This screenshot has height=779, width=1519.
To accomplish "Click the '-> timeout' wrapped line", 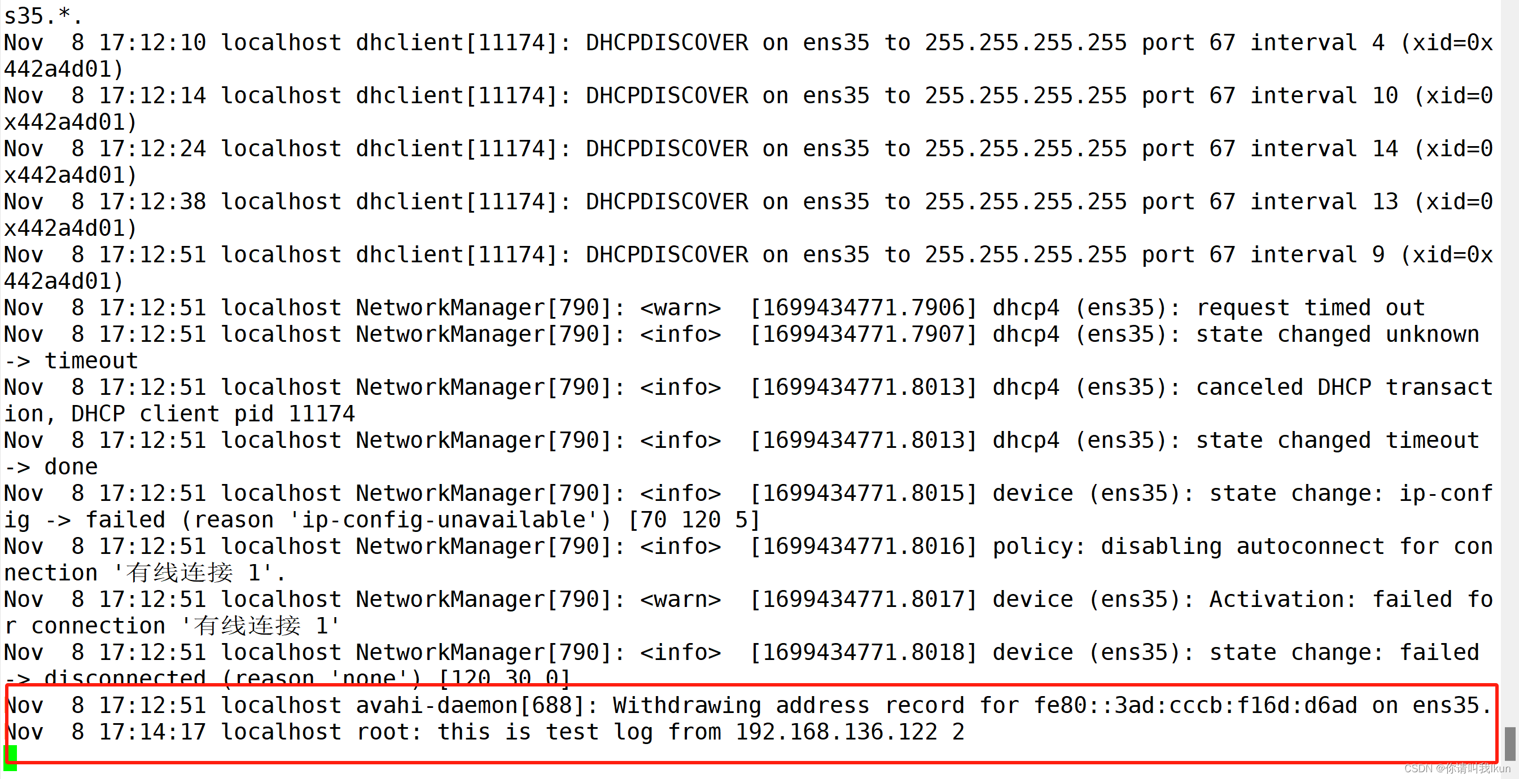I will (71, 360).
